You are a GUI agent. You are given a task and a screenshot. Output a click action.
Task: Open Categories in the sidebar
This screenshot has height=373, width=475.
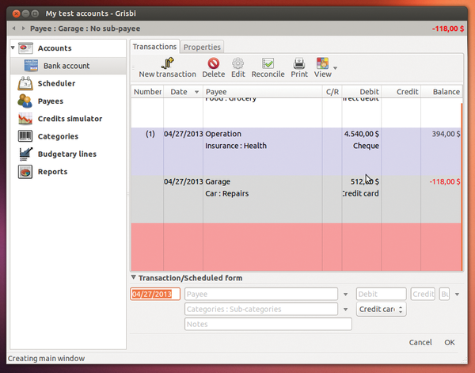pyautogui.click(x=58, y=136)
